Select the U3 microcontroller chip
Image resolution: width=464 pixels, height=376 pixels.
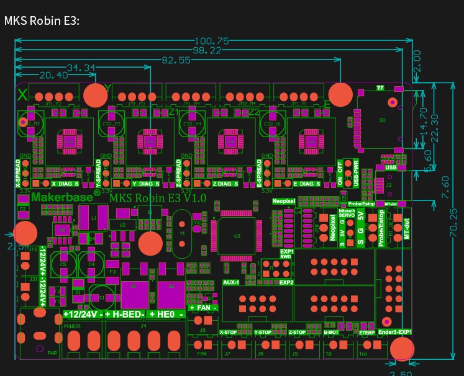click(x=237, y=236)
